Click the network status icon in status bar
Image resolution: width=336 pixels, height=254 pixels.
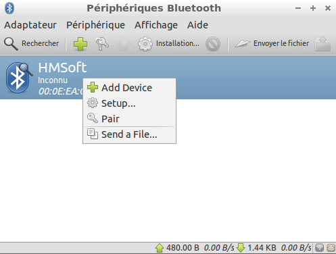[x=319, y=248]
